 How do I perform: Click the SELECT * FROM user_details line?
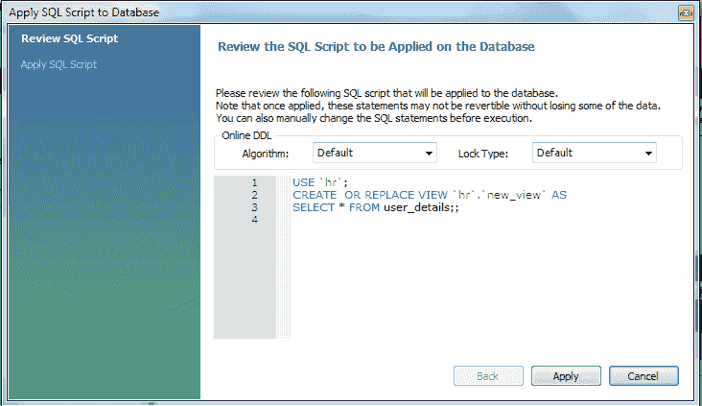click(375, 207)
